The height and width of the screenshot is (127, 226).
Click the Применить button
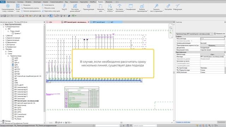[x=221, y=122]
